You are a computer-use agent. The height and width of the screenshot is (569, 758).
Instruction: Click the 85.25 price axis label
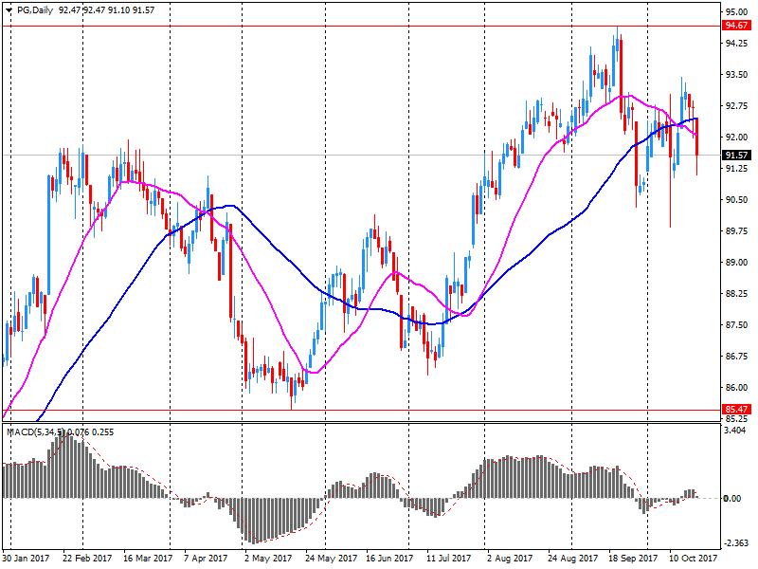(x=736, y=419)
